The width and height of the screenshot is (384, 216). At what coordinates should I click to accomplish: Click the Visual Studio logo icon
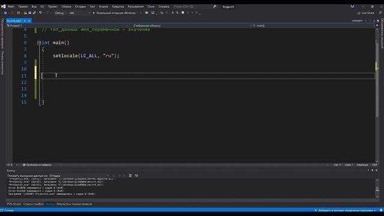point(4,7)
